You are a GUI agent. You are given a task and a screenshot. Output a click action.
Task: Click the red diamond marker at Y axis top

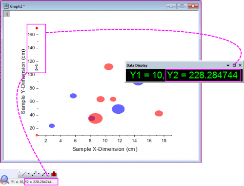point(37,28)
